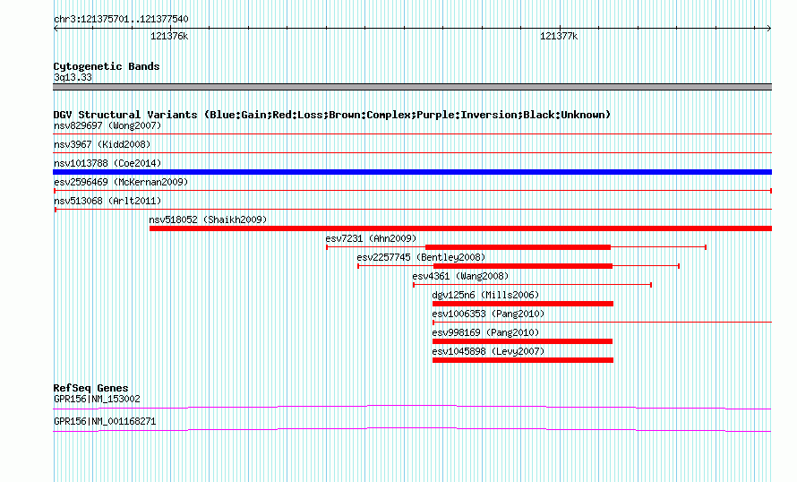Select the GPR156|NM_153002 gene label
Screen dimensions: 797x482
coord(97,399)
